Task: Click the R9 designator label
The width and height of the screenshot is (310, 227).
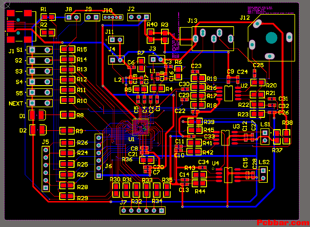Action: tap(79, 131)
